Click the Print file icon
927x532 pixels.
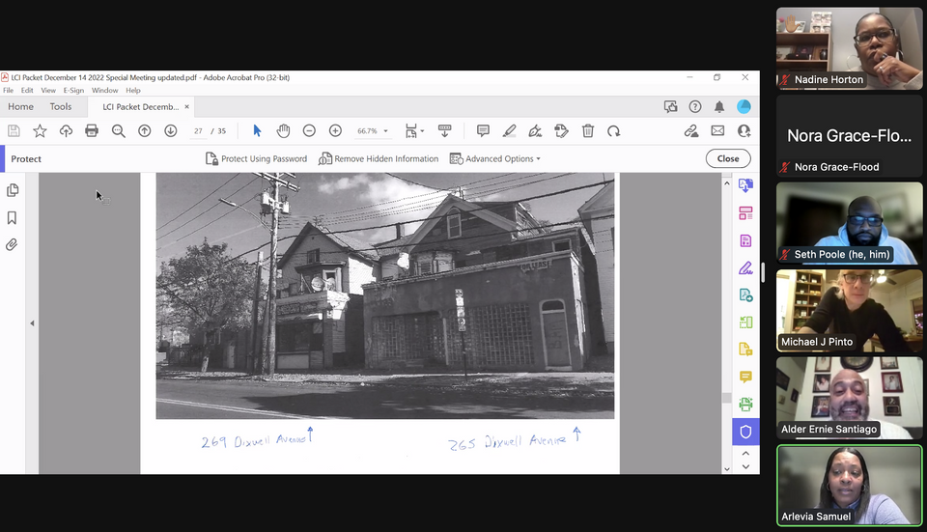pyautogui.click(x=92, y=131)
